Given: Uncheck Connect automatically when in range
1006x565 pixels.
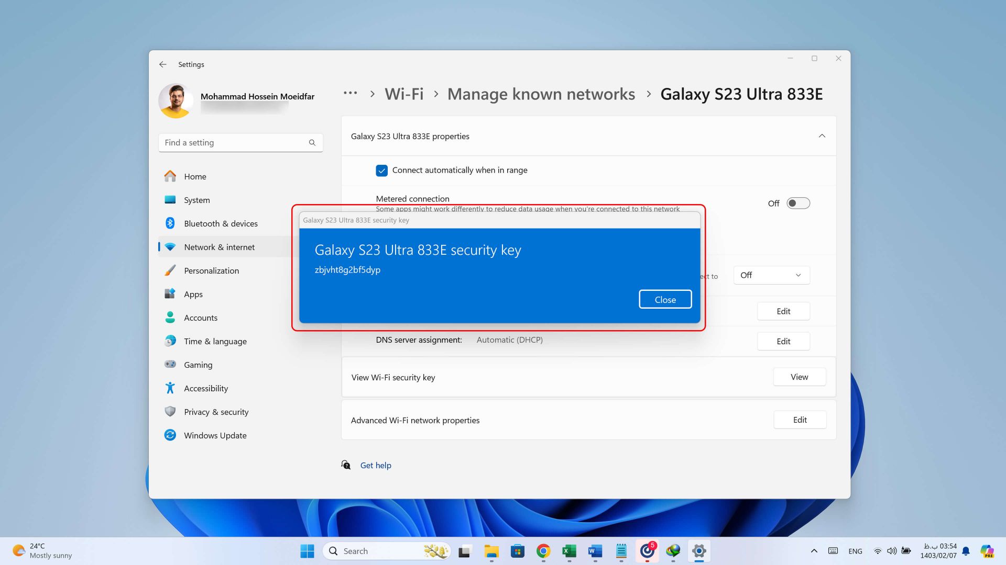Looking at the screenshot, I should pyautogui.click(x=381, y=171).
